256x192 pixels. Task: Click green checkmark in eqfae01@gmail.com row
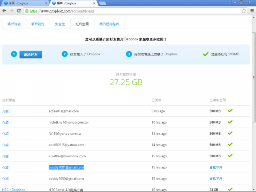pos(230,111)
